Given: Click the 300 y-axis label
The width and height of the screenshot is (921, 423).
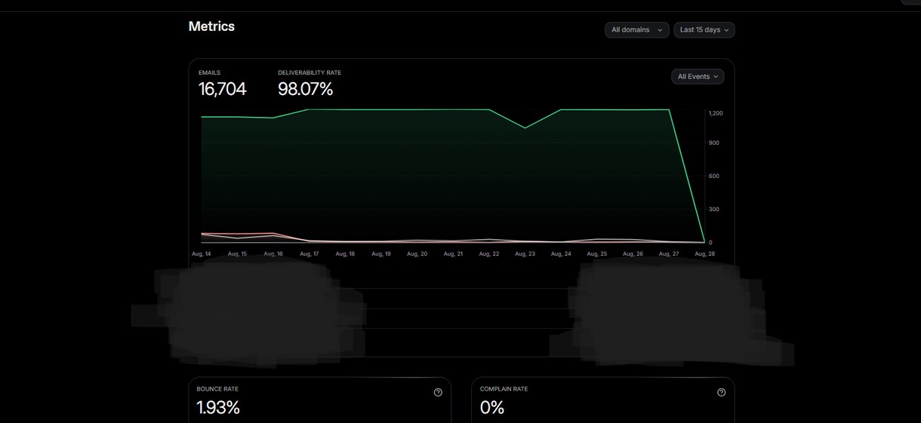Looking at the screenshot, I should [x=714, y=210].
